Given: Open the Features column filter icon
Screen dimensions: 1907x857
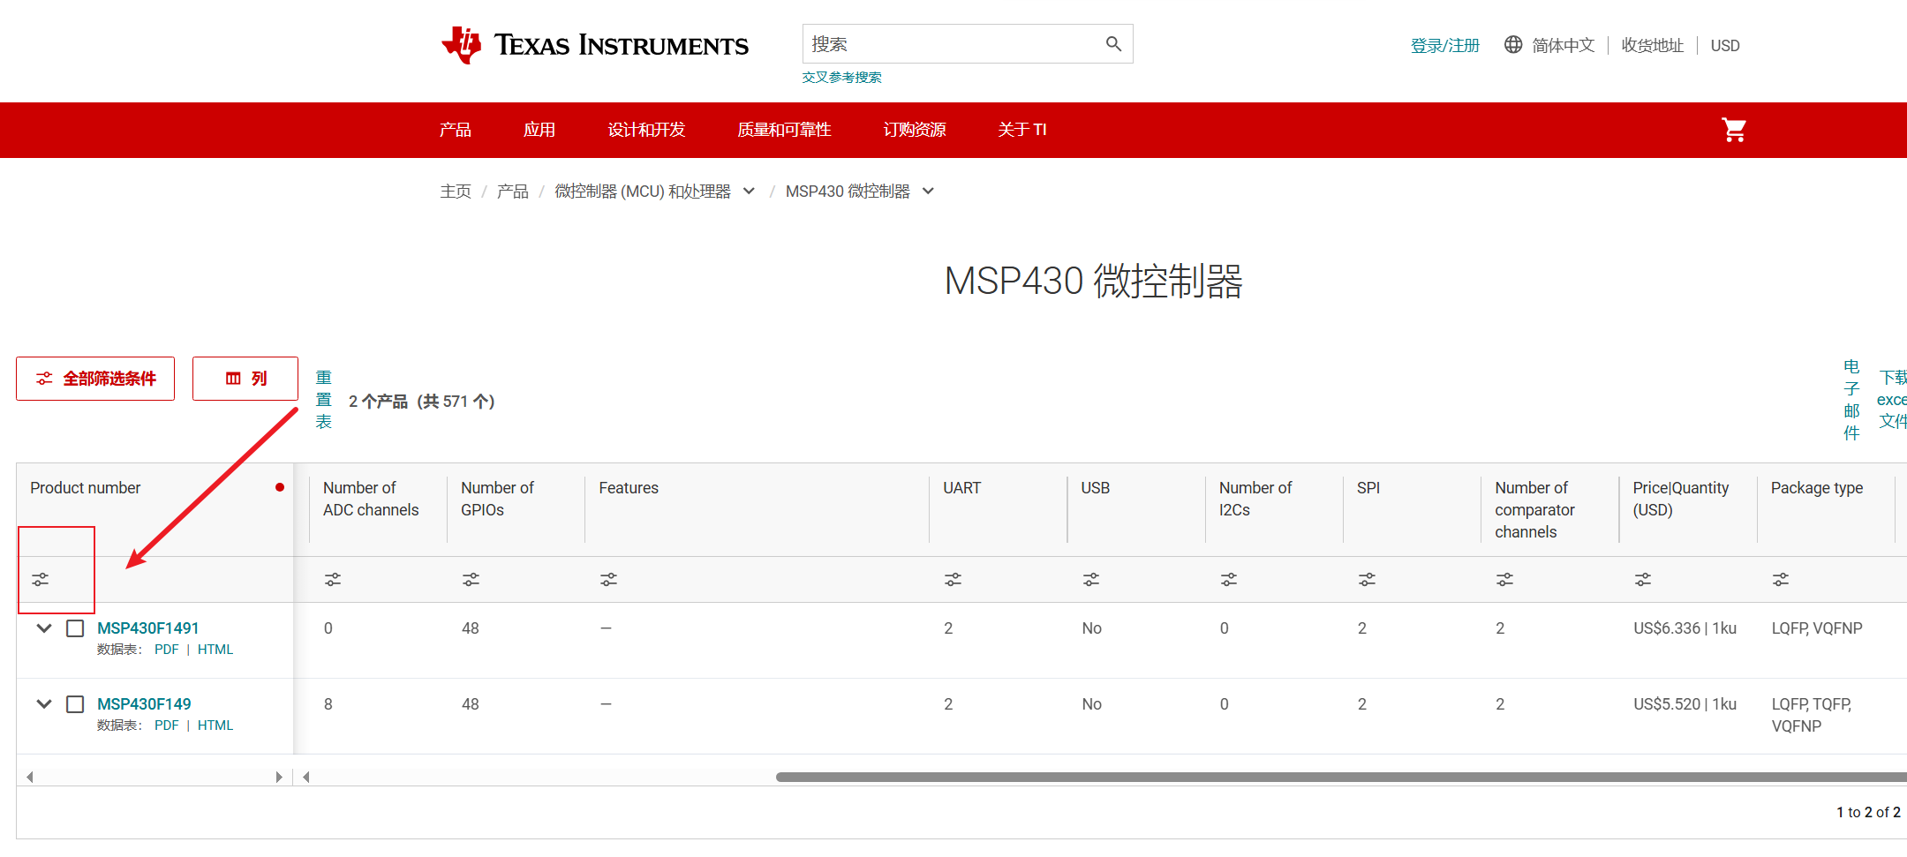Looking at the screenshot, I should pos(608,580).
